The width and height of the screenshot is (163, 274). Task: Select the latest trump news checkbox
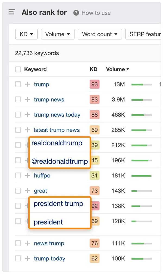point(18,130)
